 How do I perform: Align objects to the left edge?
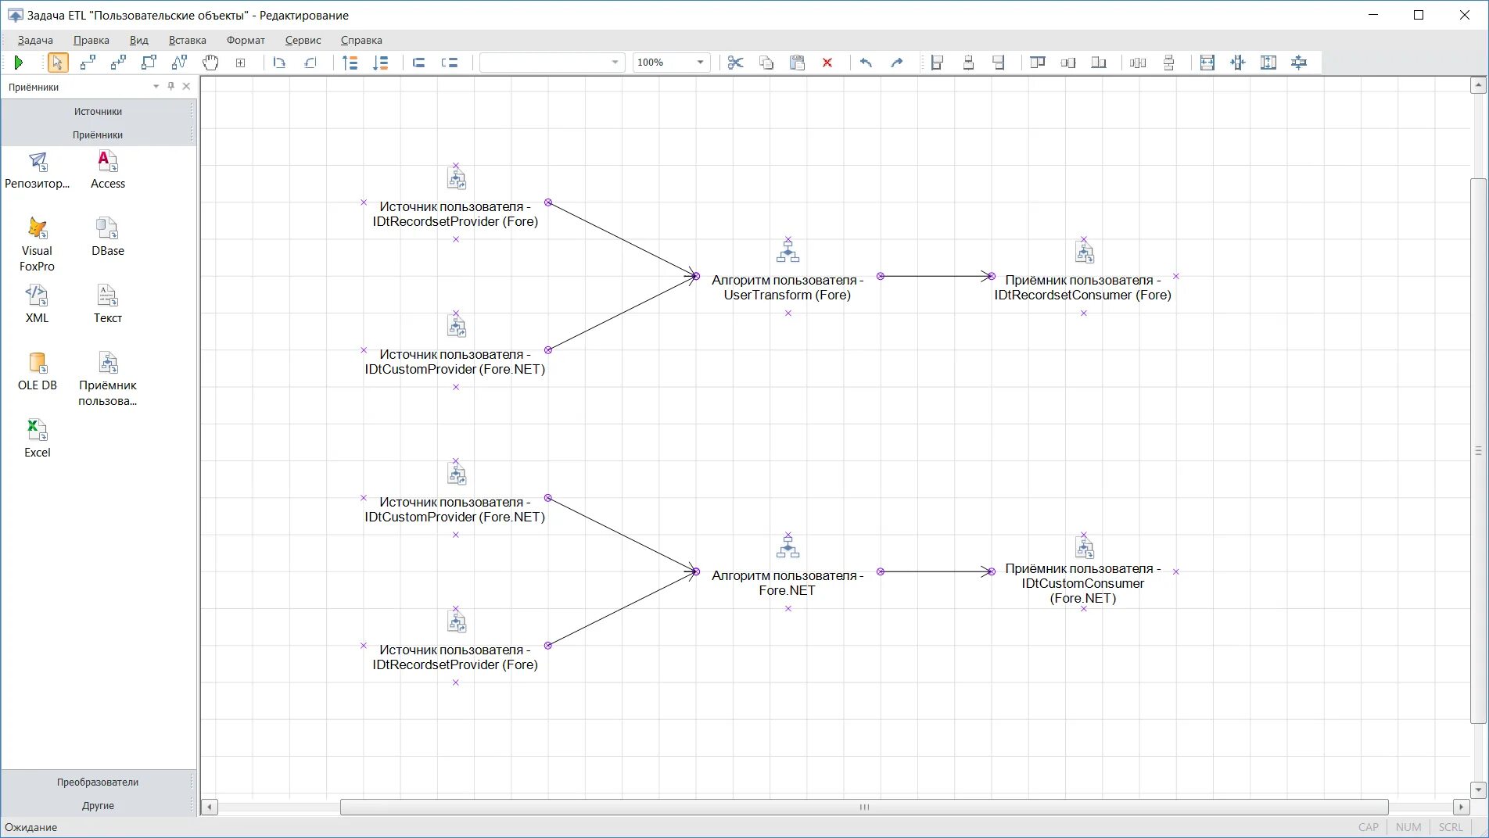tap(937, 63)
